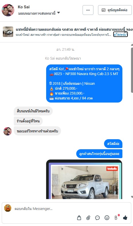133x226 pixels.
Task: Click the Baht payment request icon
Action: click(x=116, y=218)
